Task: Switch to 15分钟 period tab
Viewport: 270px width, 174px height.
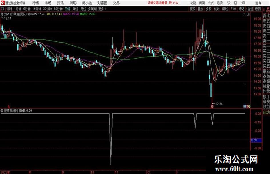Action: (37, 9)
